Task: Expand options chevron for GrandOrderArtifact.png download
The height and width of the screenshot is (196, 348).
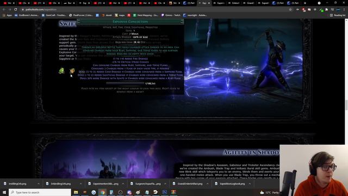Action: coord(207,184)
